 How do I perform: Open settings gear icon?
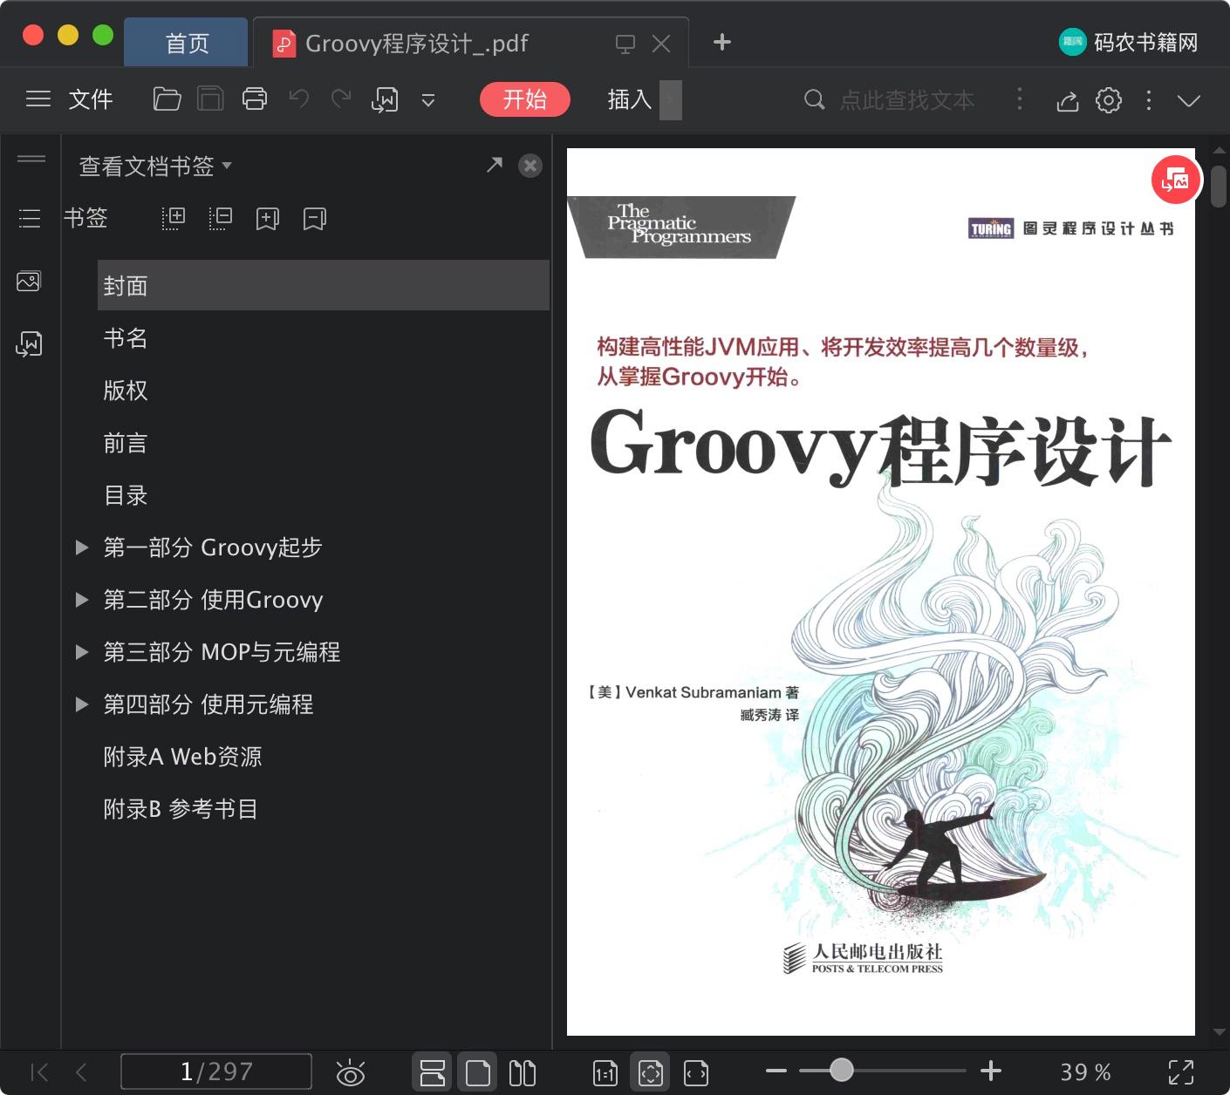pos(1109,100)
